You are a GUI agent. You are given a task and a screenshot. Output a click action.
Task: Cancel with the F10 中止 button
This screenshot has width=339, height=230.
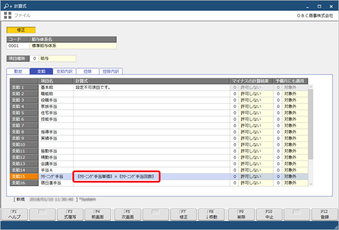click(269, 215)
